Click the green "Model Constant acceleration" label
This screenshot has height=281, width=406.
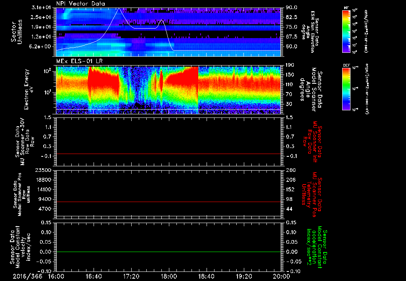click(317, 248)
